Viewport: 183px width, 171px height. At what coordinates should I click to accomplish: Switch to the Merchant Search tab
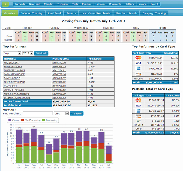click(126, 13)
